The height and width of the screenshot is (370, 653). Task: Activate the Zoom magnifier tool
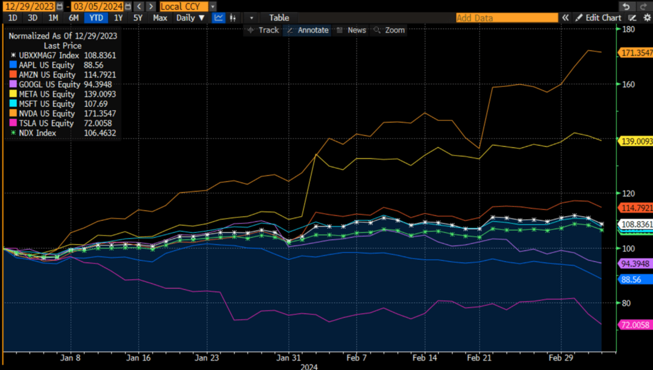pyautogui.click(x=389, y=30)
